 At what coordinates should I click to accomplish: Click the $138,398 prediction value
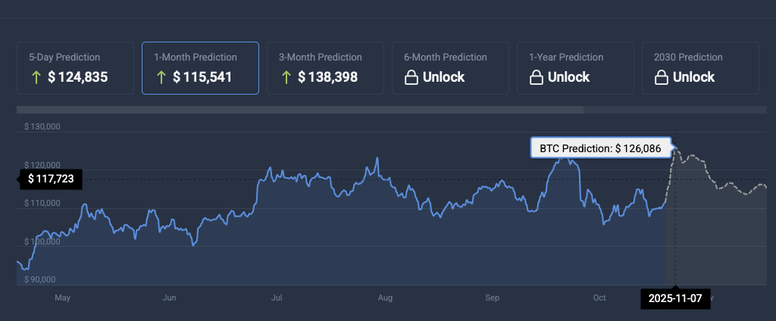coord(328,77)
